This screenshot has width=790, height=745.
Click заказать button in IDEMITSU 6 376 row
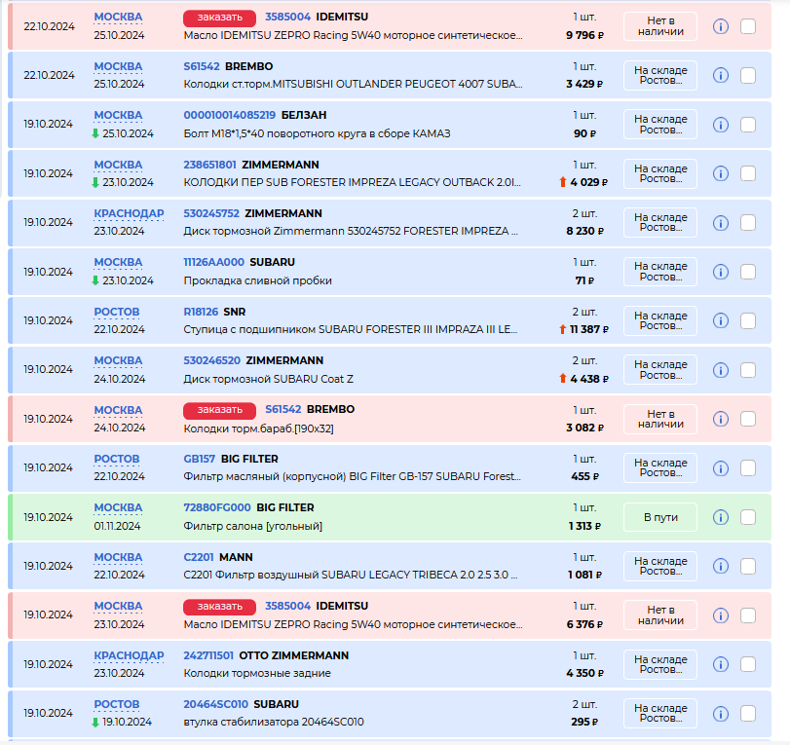point(220,607)
